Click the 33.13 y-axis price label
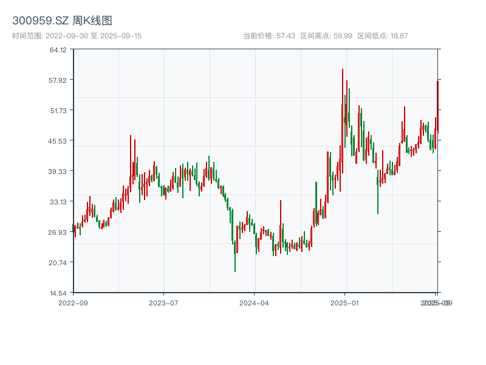The image size is (486, 365). point(58,201)
